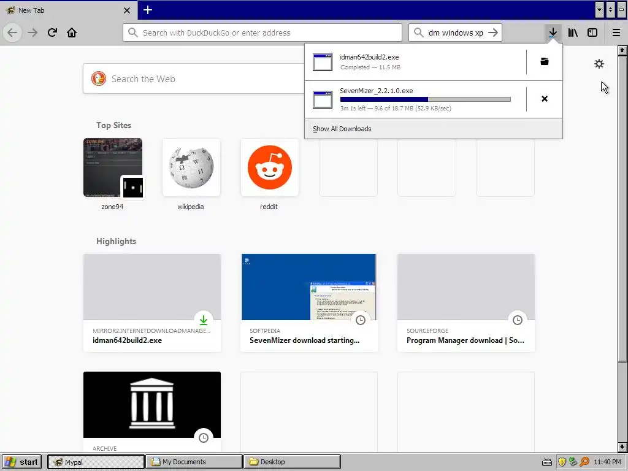Select the New Tab tab

tap(69, 10)
